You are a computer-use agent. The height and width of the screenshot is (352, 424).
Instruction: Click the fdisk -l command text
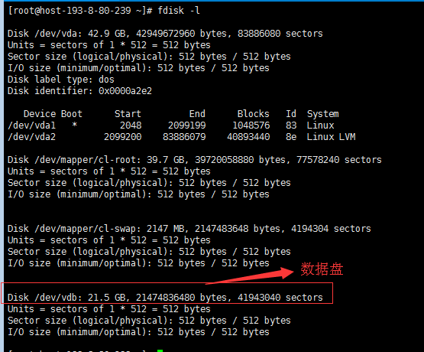pyautogui.click(x=179, y=11)
